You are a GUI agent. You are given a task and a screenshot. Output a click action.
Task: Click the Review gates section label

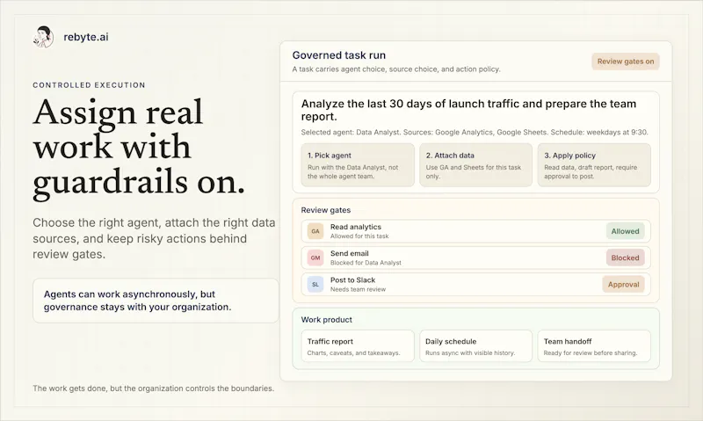click(325, 210)
